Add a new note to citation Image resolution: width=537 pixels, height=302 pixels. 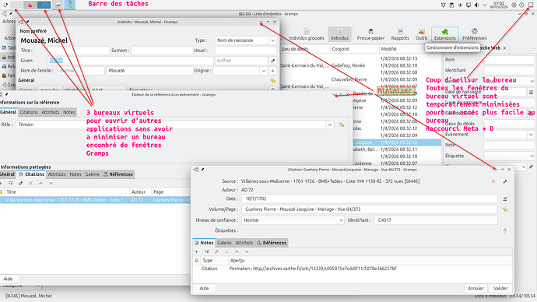click(x=197, y=252)
